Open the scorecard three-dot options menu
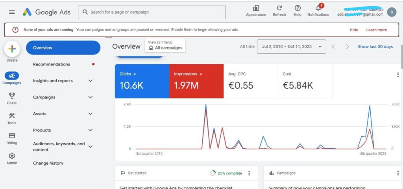This screenshot has height=189, width=403. coord(398,75)
